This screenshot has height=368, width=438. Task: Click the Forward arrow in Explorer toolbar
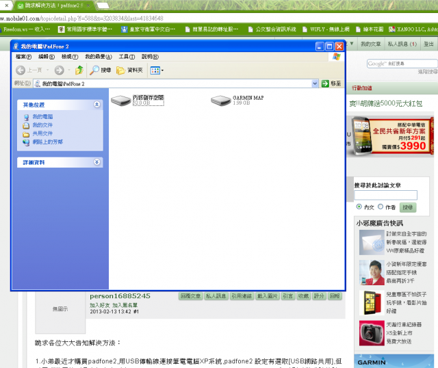pos(59,70)
